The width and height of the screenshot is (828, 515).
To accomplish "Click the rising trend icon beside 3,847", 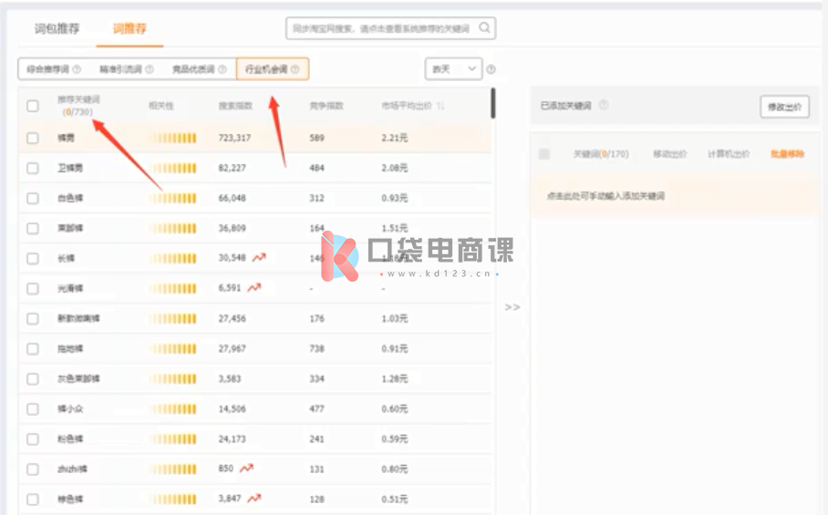I will coord(254,498).
